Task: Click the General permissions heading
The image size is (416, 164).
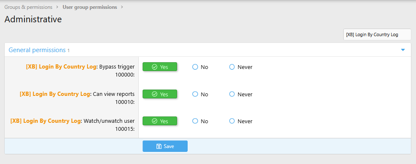Action: pyautogui.click(x=37, y=50)
